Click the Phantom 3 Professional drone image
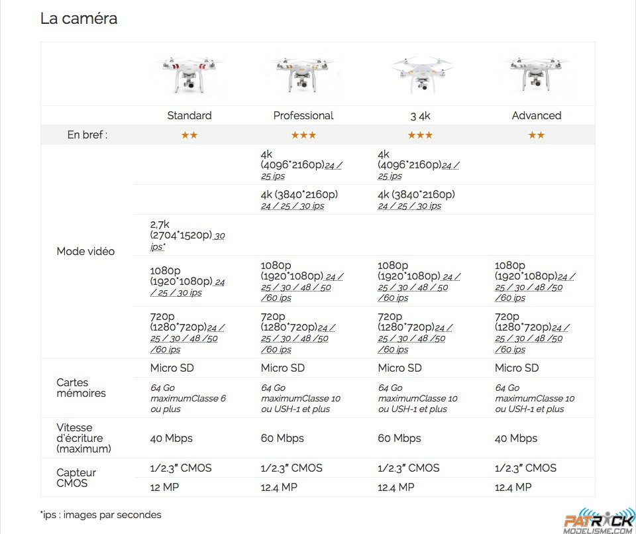The width and height of the screenshot is (636, 534). (303, 76)
